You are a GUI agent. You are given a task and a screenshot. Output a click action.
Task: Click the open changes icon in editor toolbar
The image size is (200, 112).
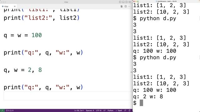click(122, 6)
